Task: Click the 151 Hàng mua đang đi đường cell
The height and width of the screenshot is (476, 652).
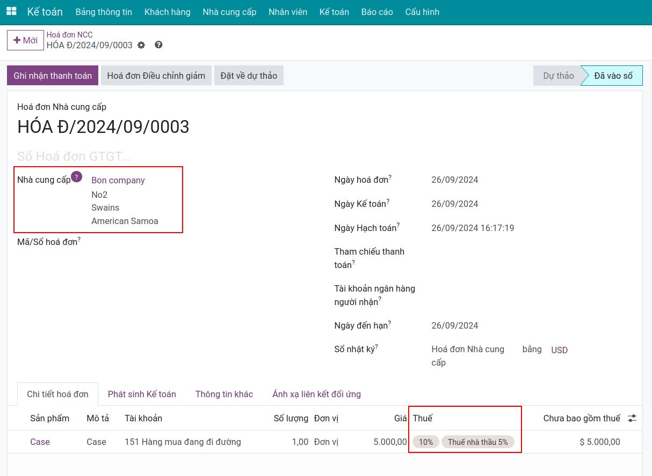Action: coord(183,442)
